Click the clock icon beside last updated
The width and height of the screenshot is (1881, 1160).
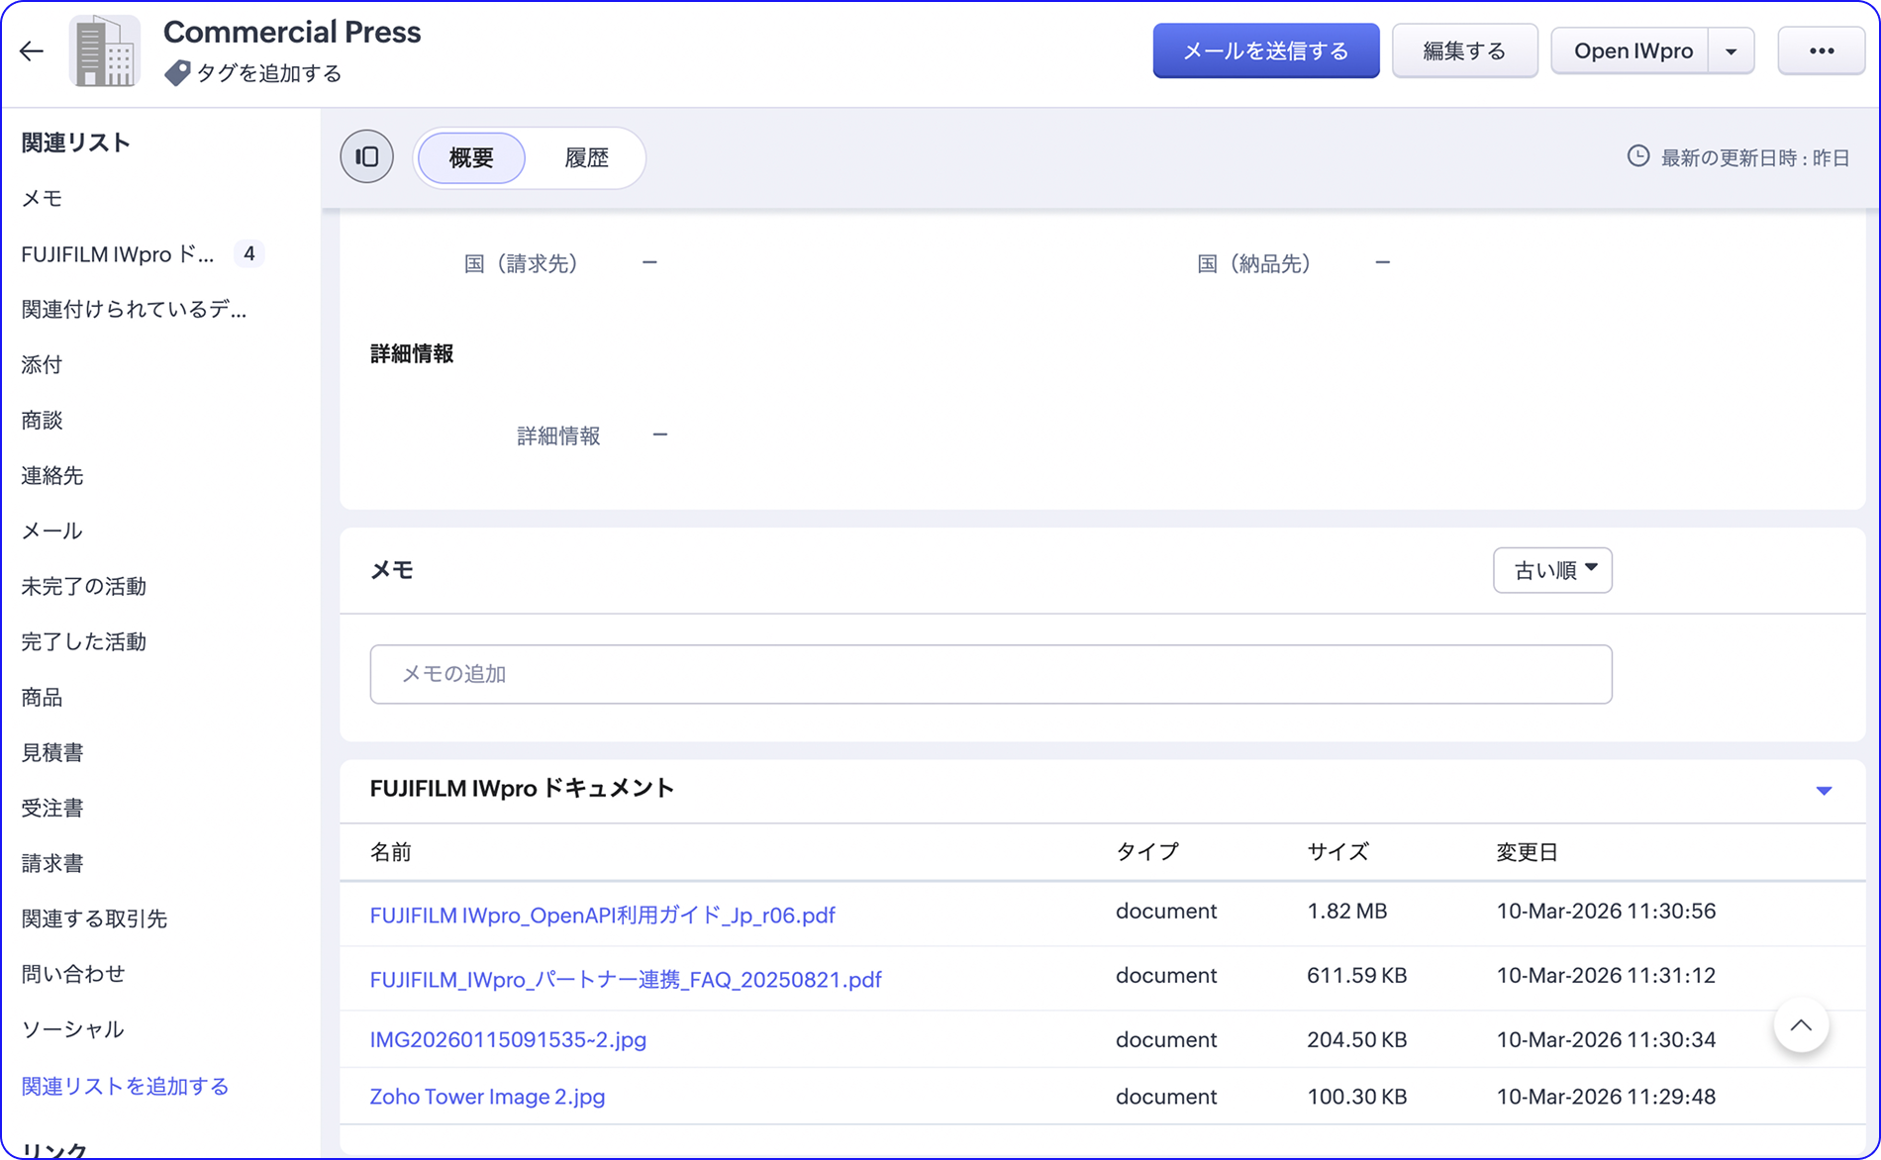pos(1638,157)
